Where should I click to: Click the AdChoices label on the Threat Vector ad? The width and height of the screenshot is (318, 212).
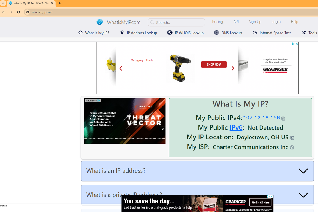click(x=93, y=101)
